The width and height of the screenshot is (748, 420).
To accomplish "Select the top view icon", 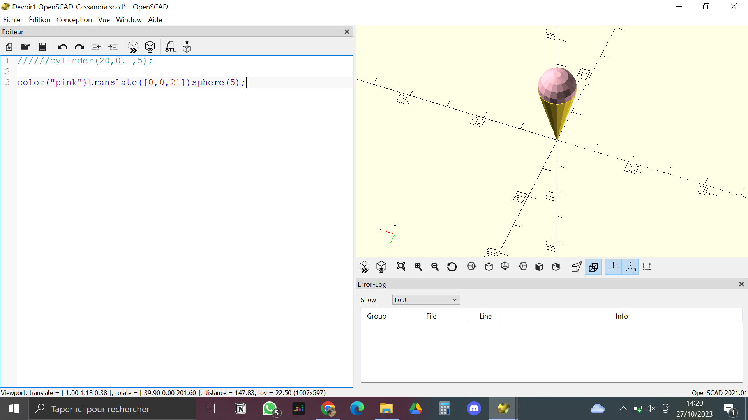I will 487,267.
